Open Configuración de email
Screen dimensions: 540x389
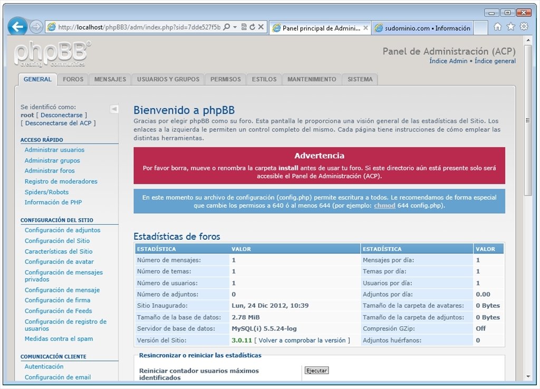tap(57, 377)
